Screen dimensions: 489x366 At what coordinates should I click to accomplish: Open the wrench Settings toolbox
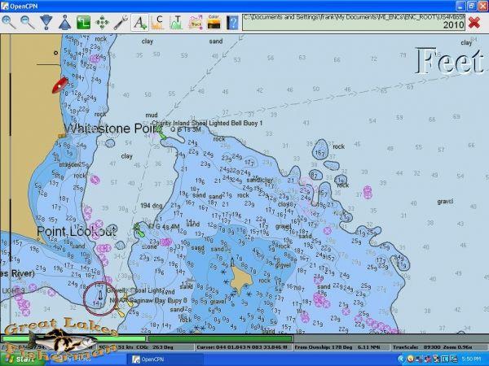121,23
